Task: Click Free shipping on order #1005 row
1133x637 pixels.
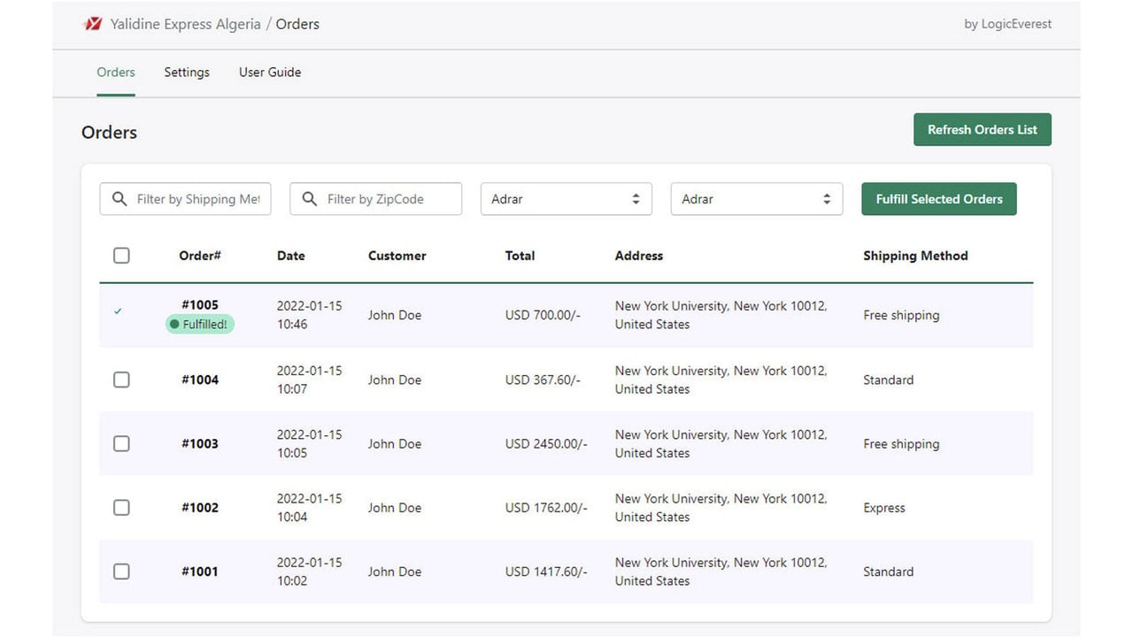Action: (901, 315)
